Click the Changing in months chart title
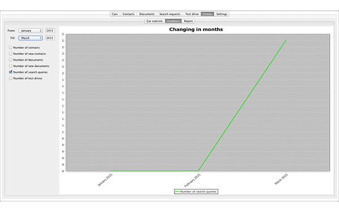This screenshot has width=339, height=212. pos(196,29)
